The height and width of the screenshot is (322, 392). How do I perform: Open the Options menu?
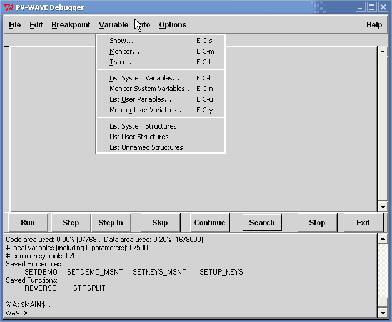pyautogui.click(x=173, y=25)
